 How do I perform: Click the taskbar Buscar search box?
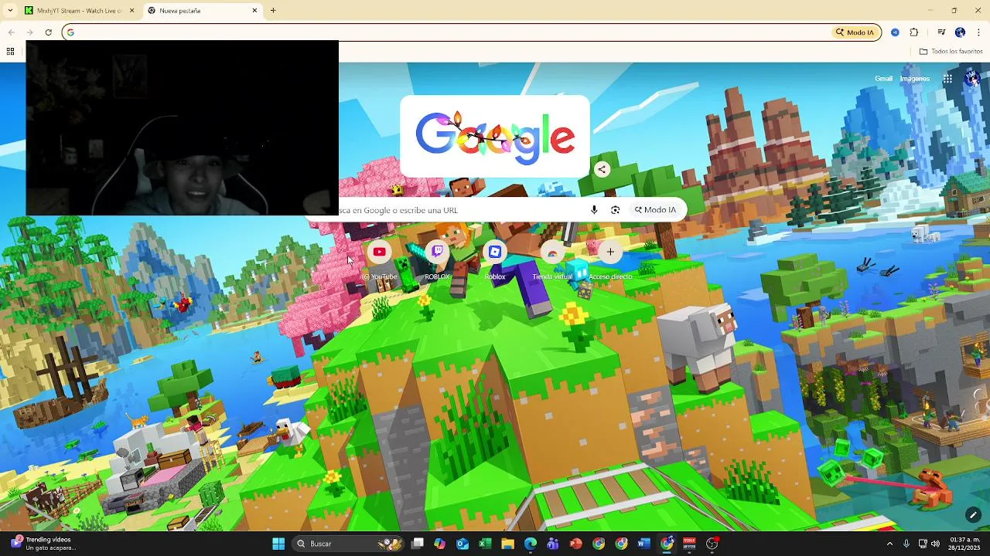click(346, 544)
